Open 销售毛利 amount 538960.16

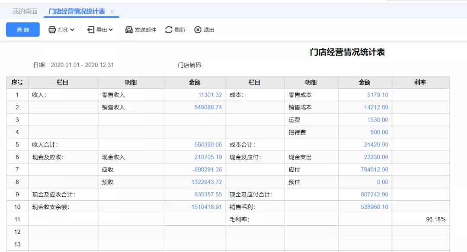coord(374,207)
